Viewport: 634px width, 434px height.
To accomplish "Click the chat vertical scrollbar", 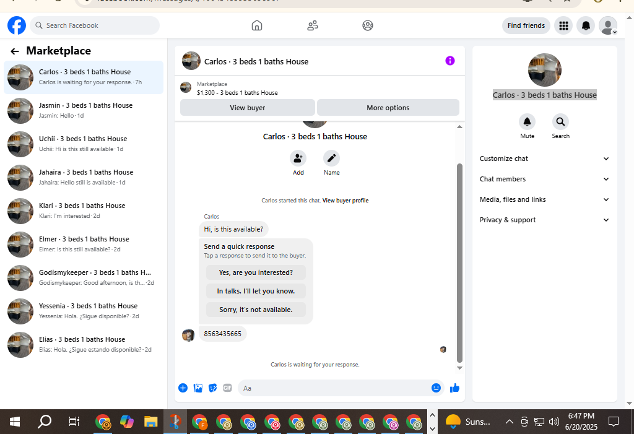I will [x=459, y=263].
